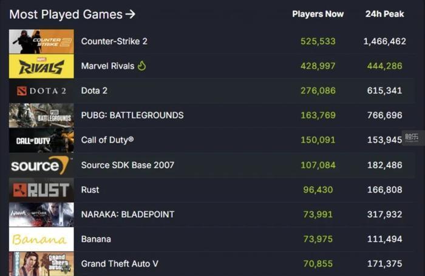This screenshot has height=276, width=425.
Task: Click the yellow Banana game thumbnail
Action: (x=41, y=239)
